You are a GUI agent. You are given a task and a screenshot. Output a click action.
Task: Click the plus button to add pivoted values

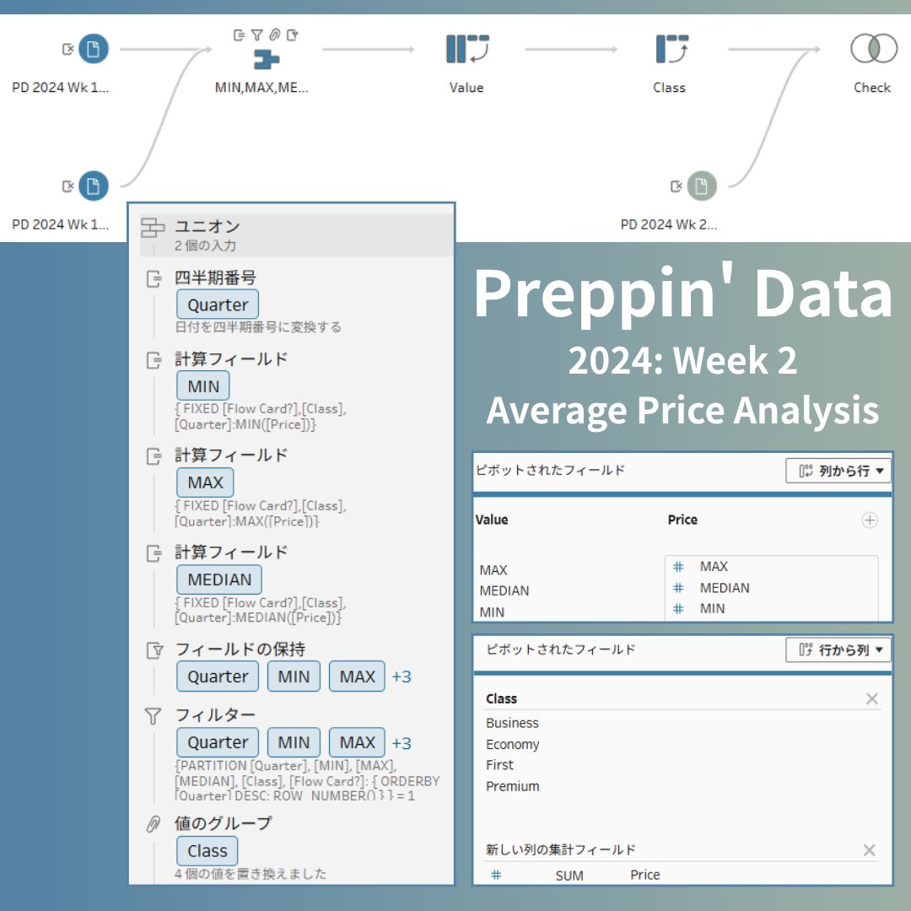[x=869, y=520]
